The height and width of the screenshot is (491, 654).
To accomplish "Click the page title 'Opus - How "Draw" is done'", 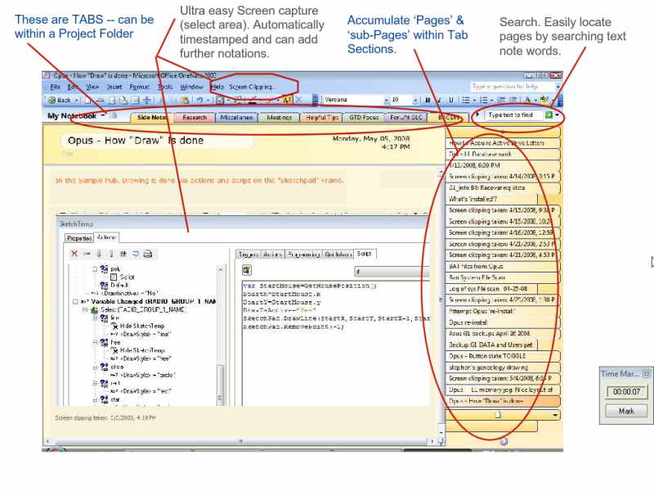I will [x=136, y=140].
